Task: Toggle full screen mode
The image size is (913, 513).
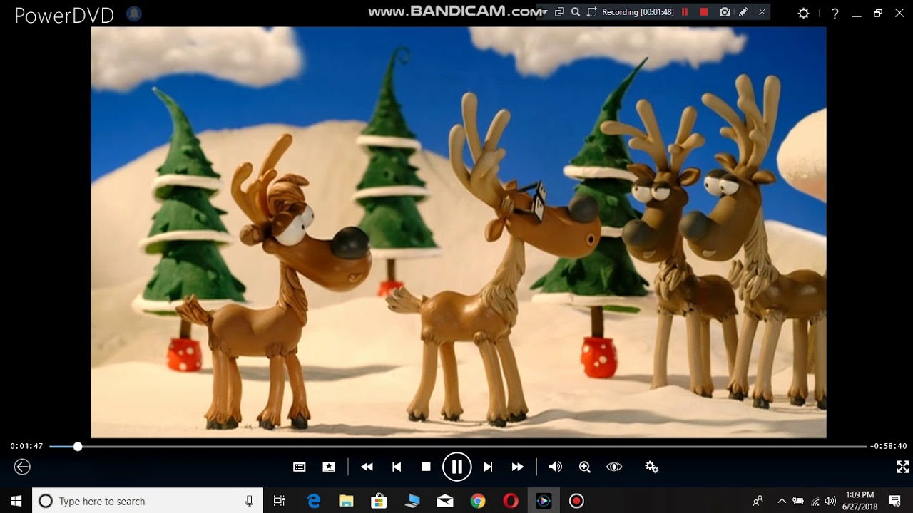Action: pos(902,467)
